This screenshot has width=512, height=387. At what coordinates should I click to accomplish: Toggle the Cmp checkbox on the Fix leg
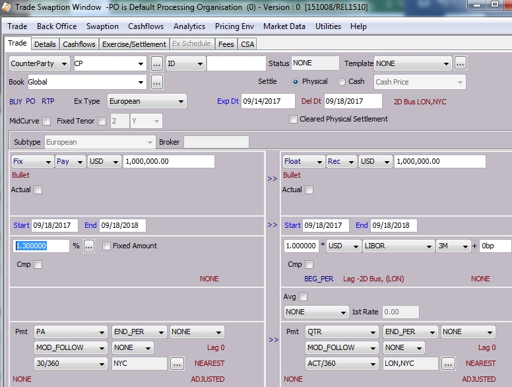pos(38,264)
